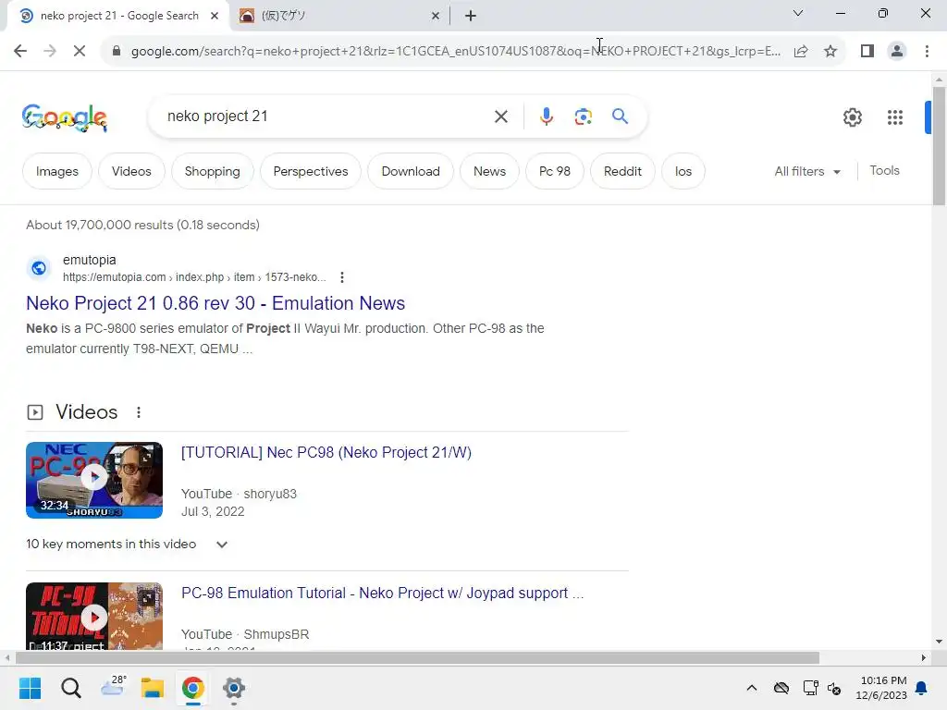
Task: Play ShmupsBR PC-98 video thumbnail
Action: point(94,616)
